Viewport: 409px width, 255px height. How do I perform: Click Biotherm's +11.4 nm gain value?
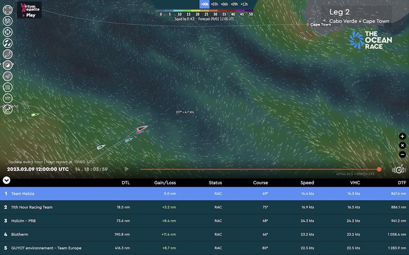(x=169, y=234)
